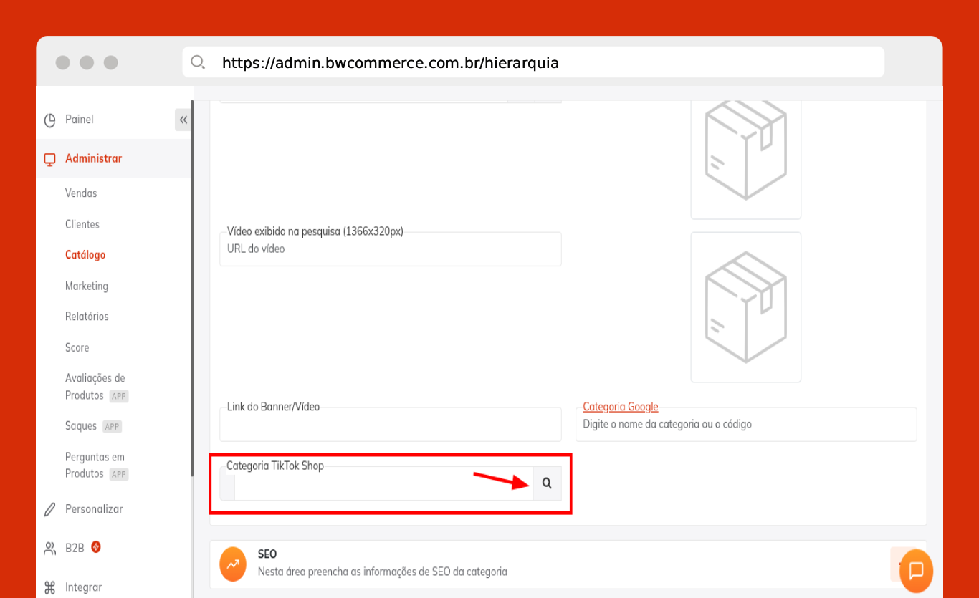Open the chat support bubble icon
The image size is (979, 598).
click(916, 571)
